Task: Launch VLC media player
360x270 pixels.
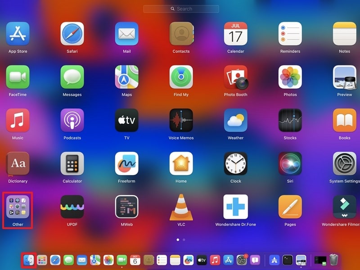Action: [181, 207]
